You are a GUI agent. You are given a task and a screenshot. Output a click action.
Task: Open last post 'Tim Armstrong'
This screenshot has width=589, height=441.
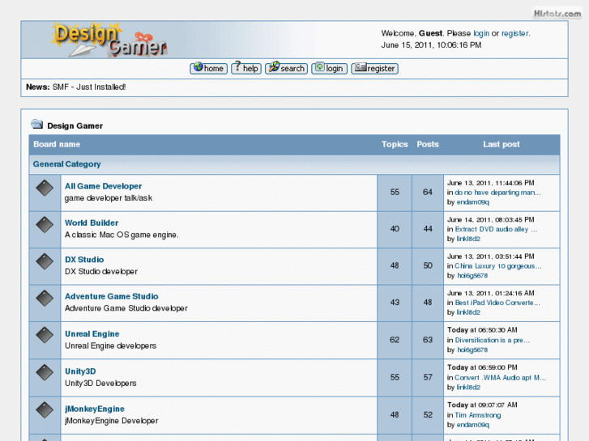[x=478, y=415]
